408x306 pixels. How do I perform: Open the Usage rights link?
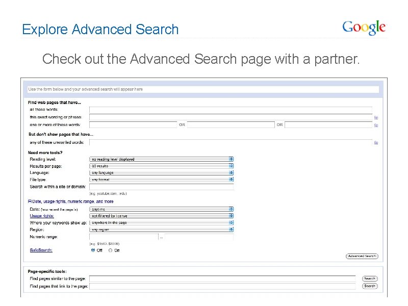point(42,216)
